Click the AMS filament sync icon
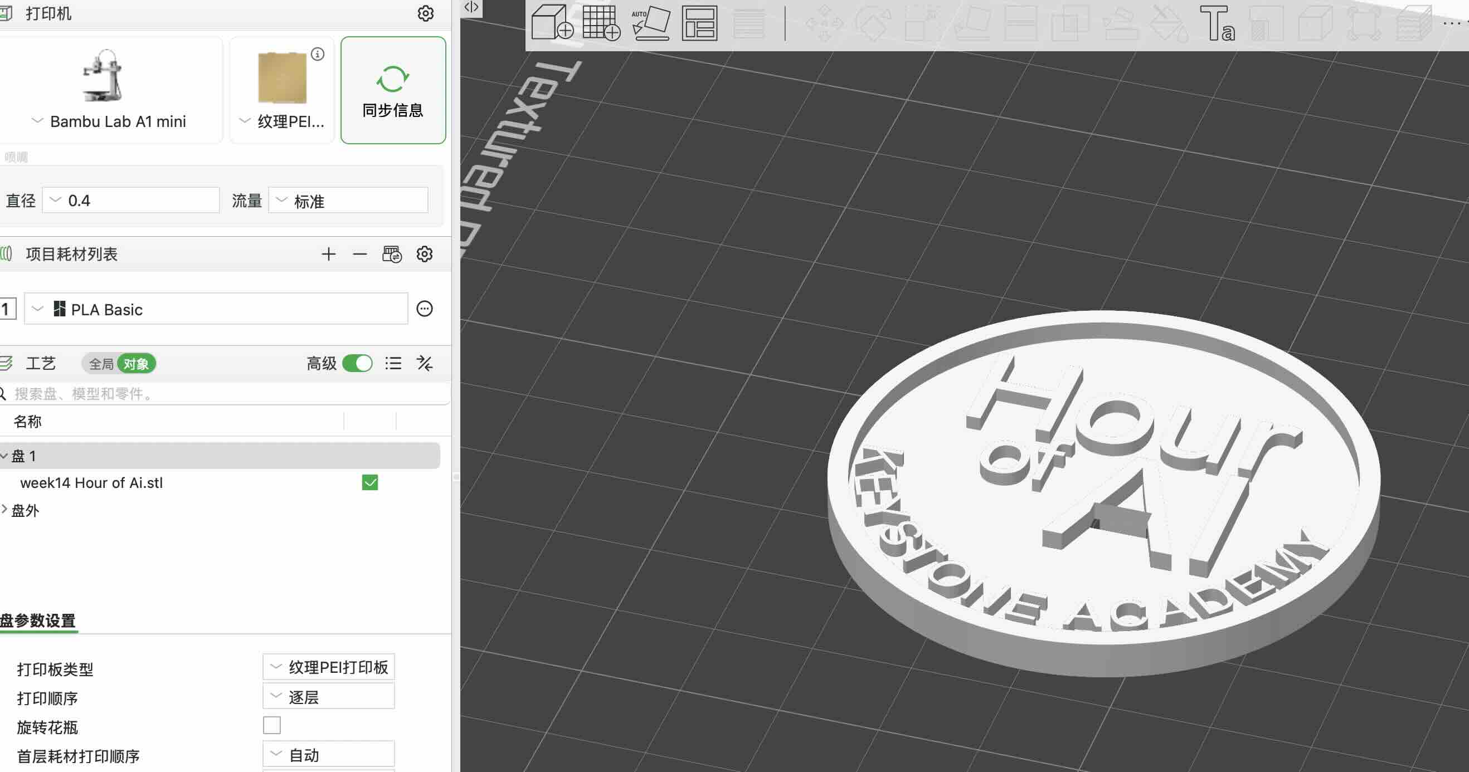This screenshot has width=1469, height=772. coord(392,255)
